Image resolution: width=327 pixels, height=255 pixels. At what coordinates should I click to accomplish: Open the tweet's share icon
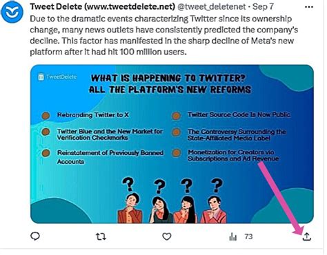pos(307,236)
